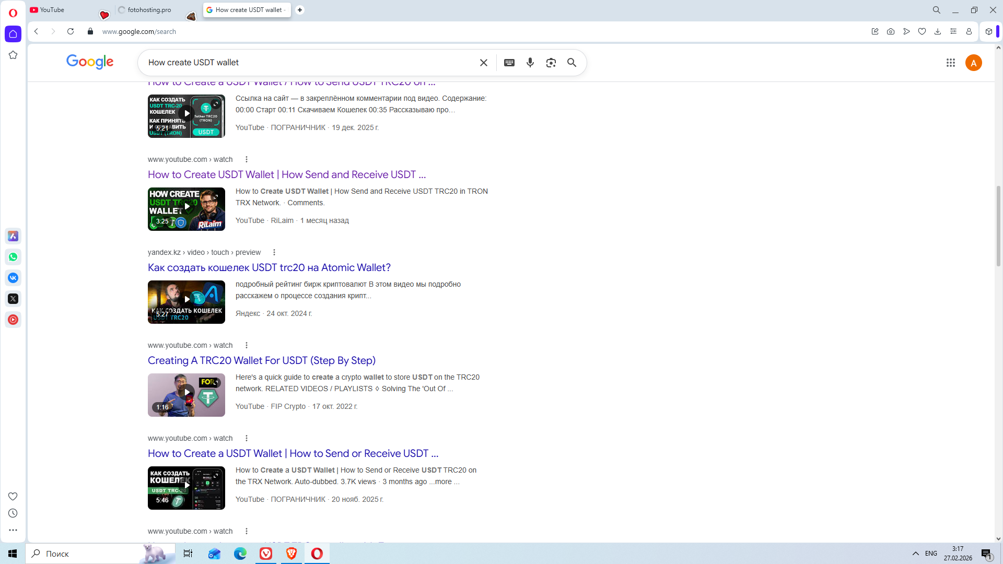Clear the search query with X icon

(484, 63)
